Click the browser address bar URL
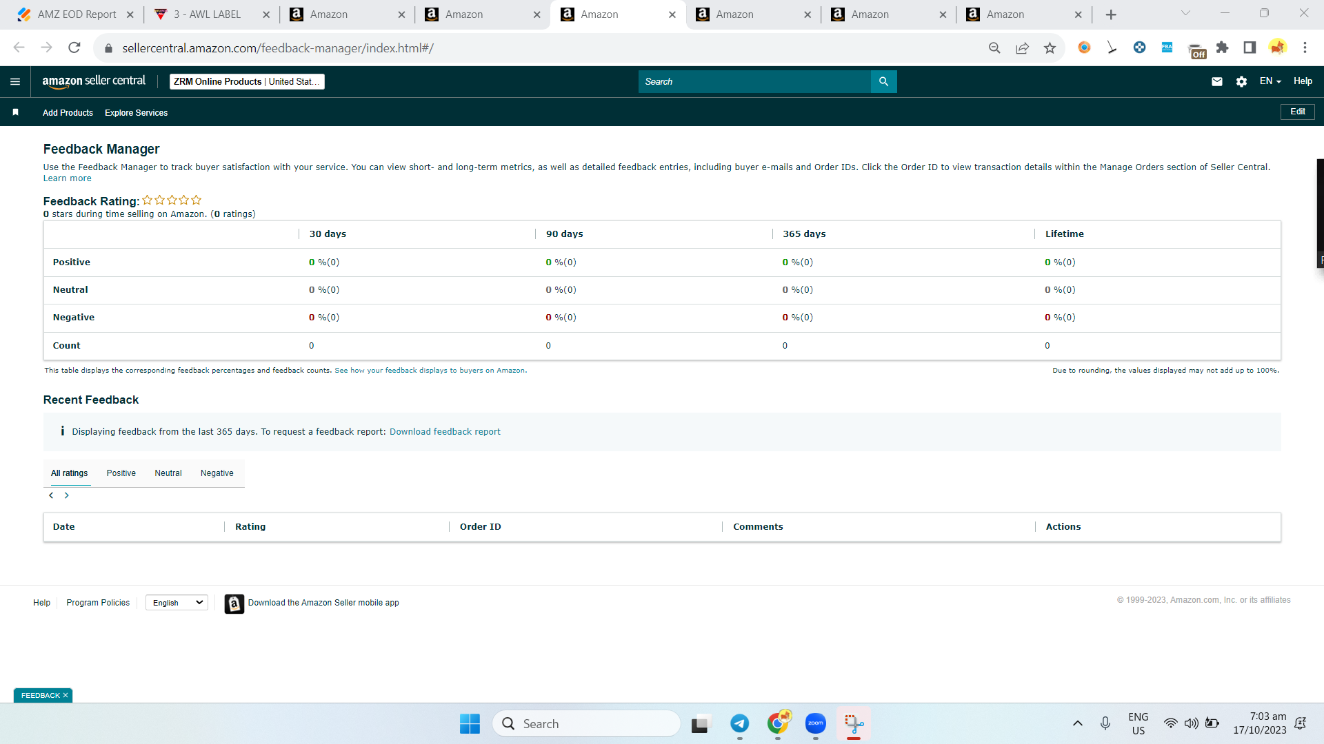The height and width of the screenshot is (744, 1324). (x=278, y=48)
